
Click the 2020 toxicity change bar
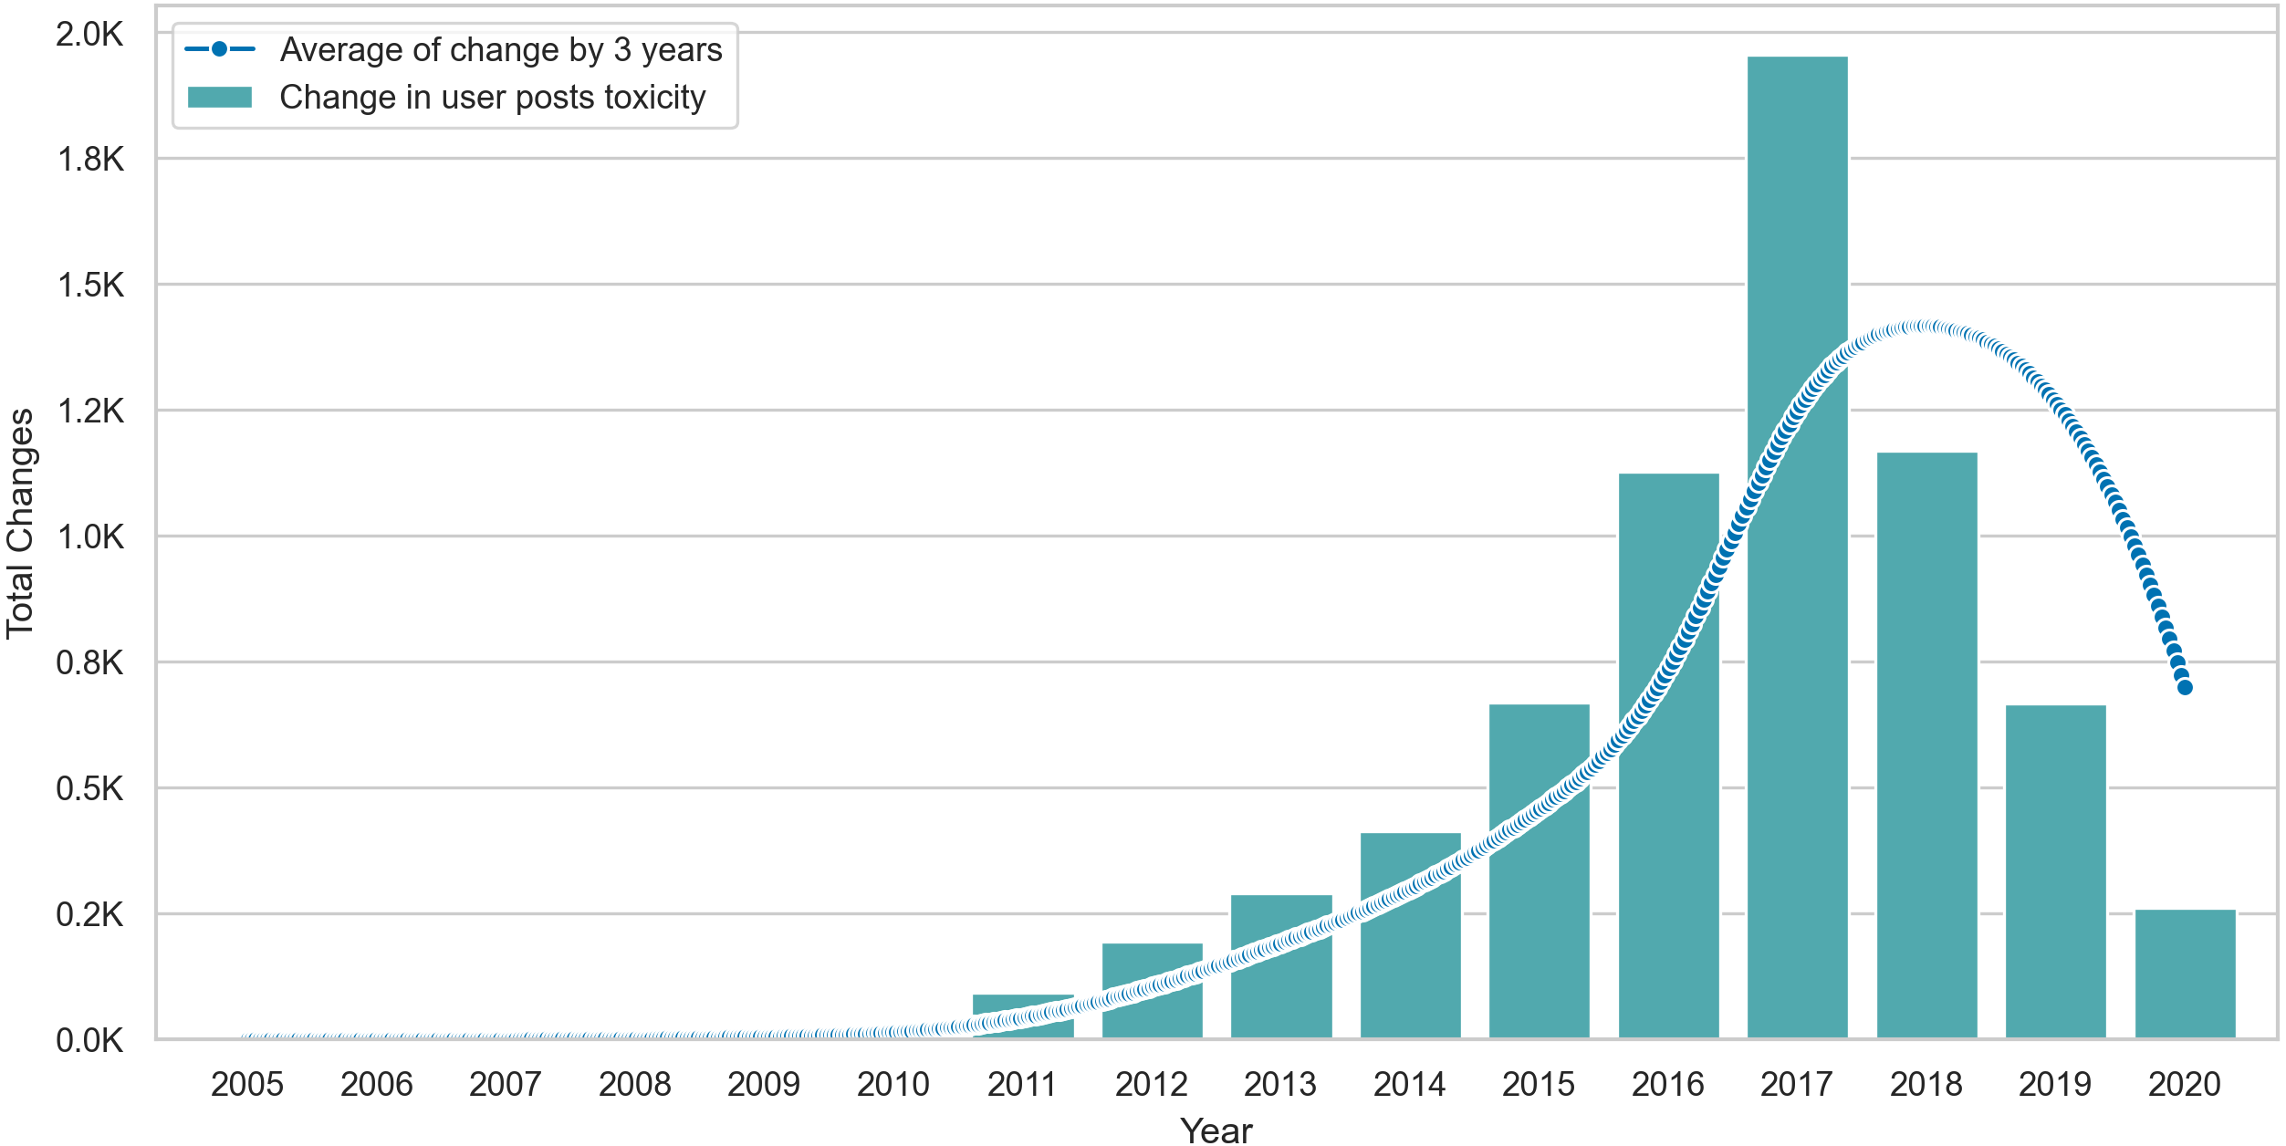(x=2185, y=974)
